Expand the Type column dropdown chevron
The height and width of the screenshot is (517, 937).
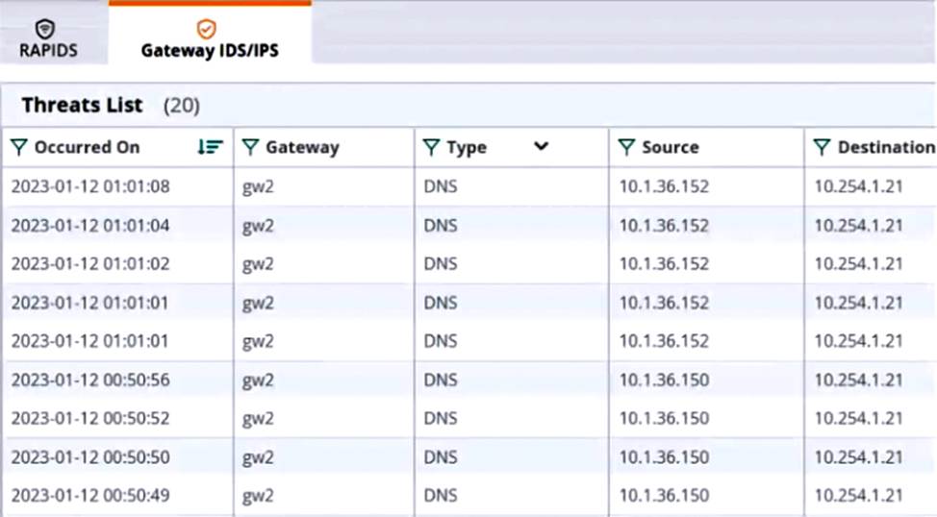click(541, 147)
